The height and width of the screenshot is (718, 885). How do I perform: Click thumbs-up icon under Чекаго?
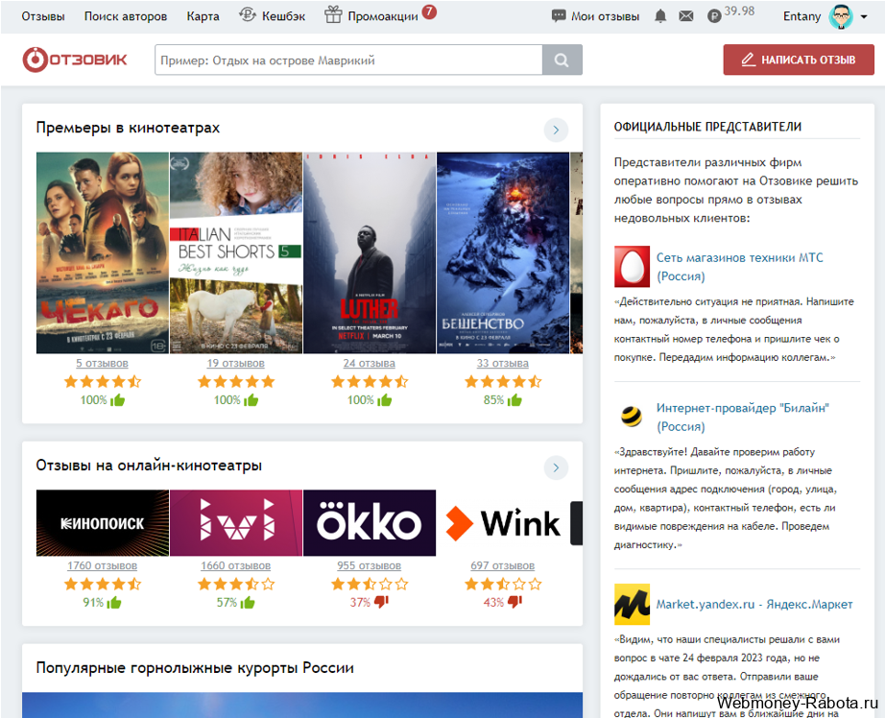click(x=118, y=400)
